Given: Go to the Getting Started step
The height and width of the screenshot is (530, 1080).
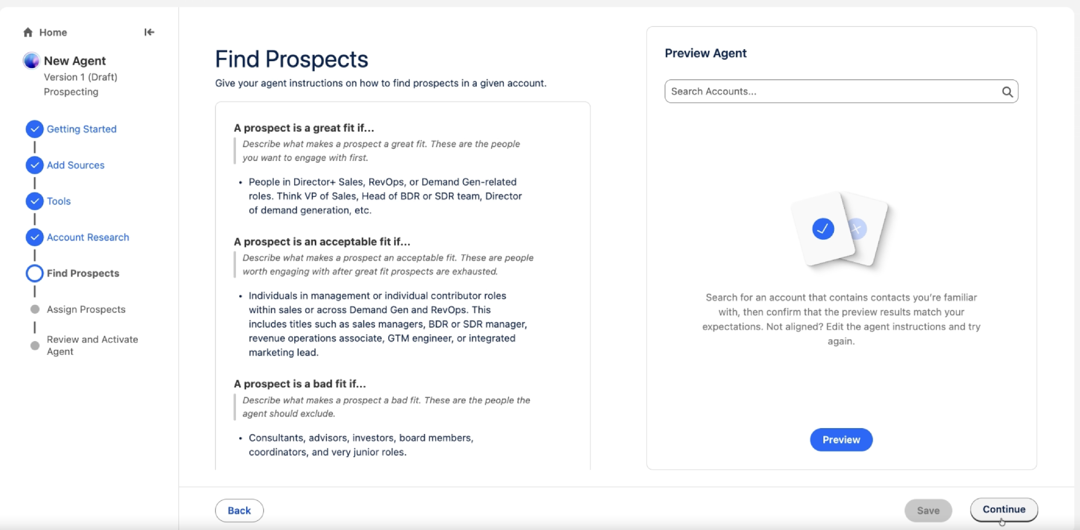Looking at the screenshot, I should (x=81, y=129).
